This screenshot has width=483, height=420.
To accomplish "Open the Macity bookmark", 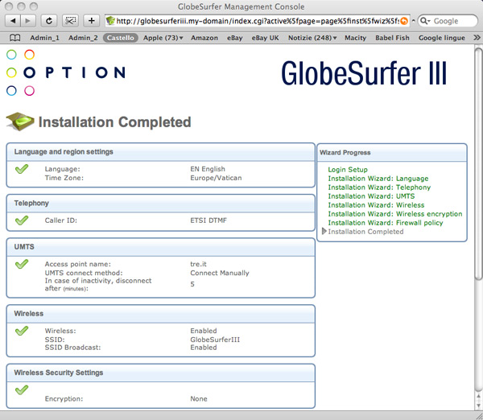I will tap(356, 38).
